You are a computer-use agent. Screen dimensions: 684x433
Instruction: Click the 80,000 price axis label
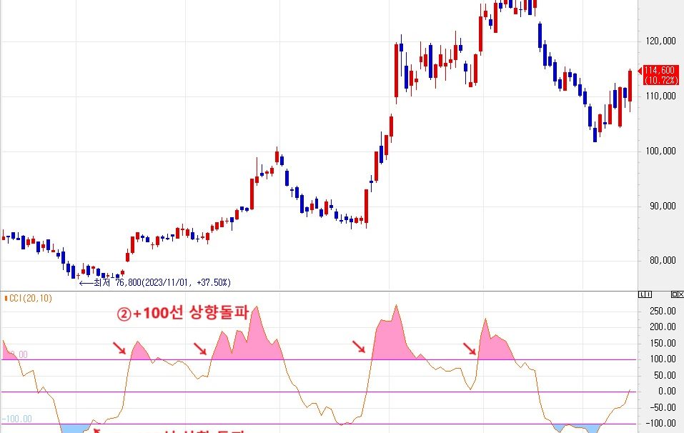point(663,260)
